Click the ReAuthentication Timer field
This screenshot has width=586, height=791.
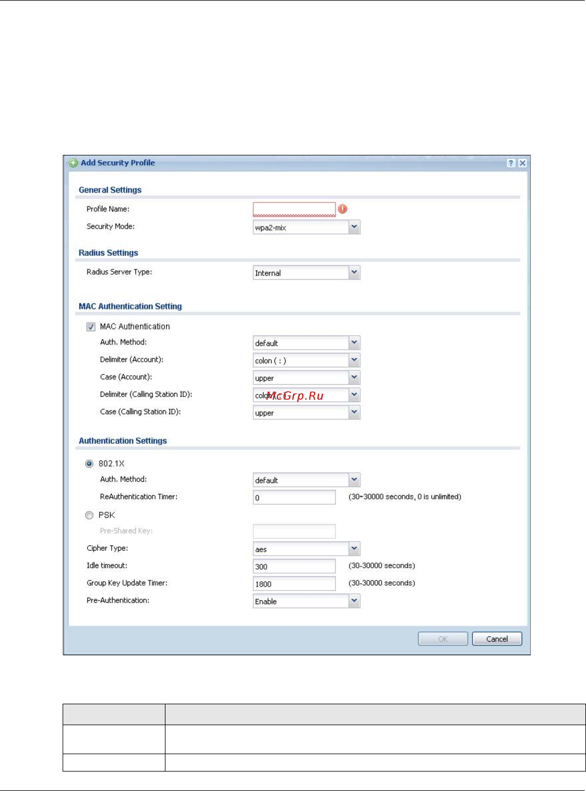294,497
